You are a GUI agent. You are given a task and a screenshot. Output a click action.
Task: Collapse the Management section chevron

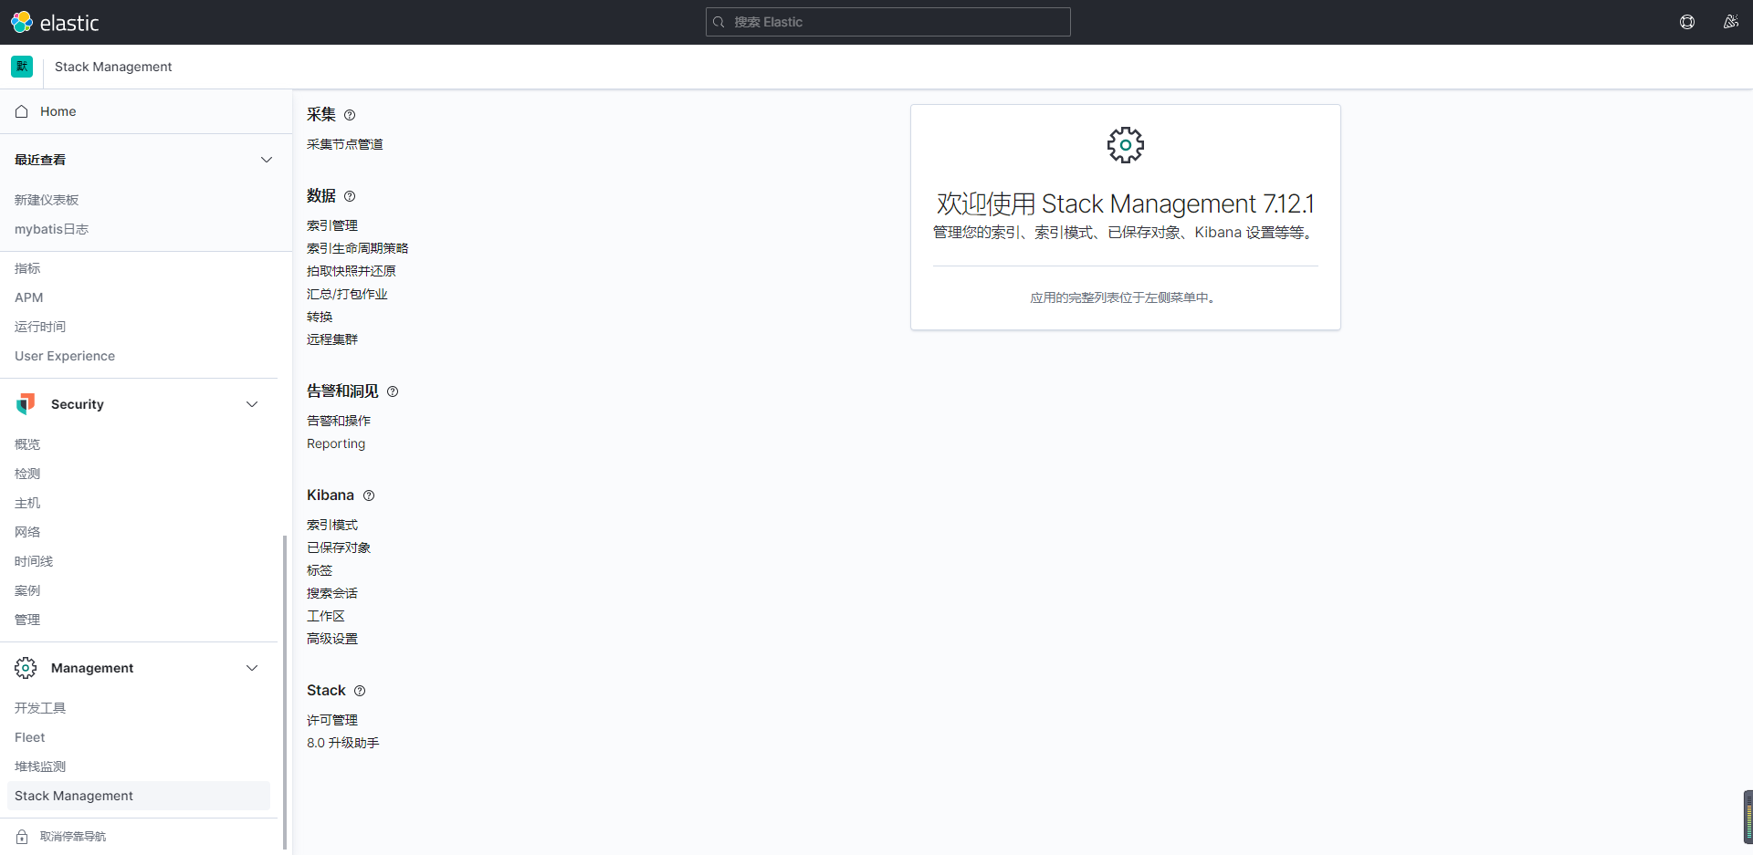click(252, 668)
